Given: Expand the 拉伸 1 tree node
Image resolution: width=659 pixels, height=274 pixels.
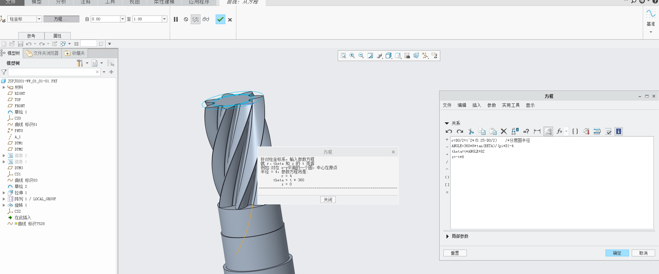Looking at the screenshot, I should (4, 193).
